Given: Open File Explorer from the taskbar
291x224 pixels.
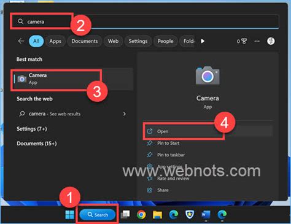Looking at the screenshot, I should click(x=157, y=215).
